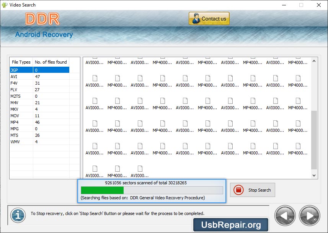Click the F4V count value 31
Screen dimensions: 328x233
tap(38, 83)
